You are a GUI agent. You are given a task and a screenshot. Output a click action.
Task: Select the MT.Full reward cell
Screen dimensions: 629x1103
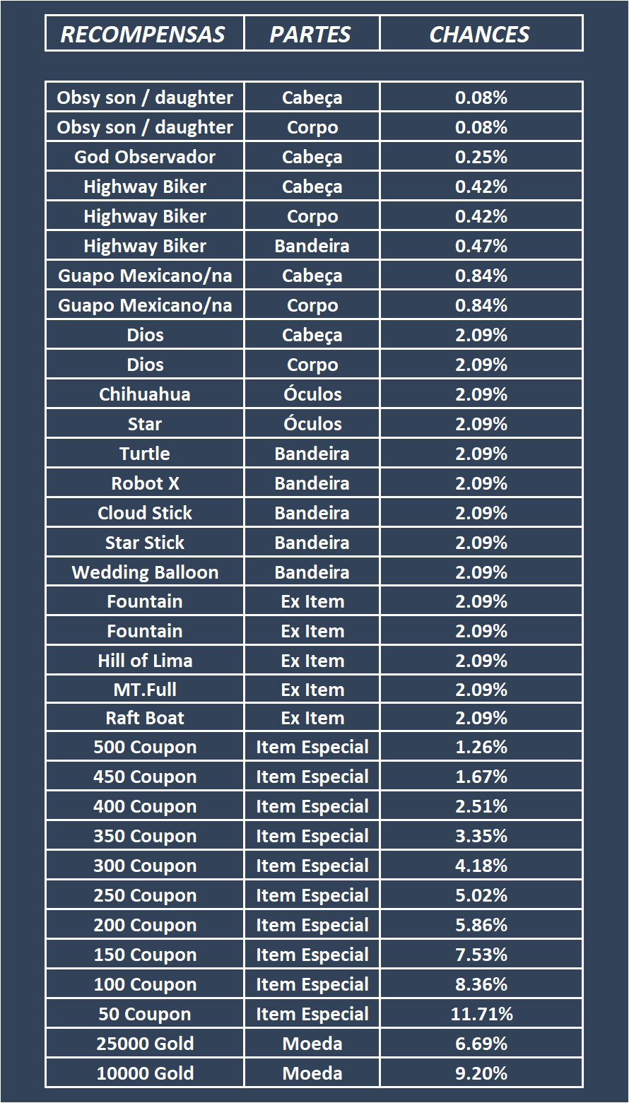click(145, 690)
